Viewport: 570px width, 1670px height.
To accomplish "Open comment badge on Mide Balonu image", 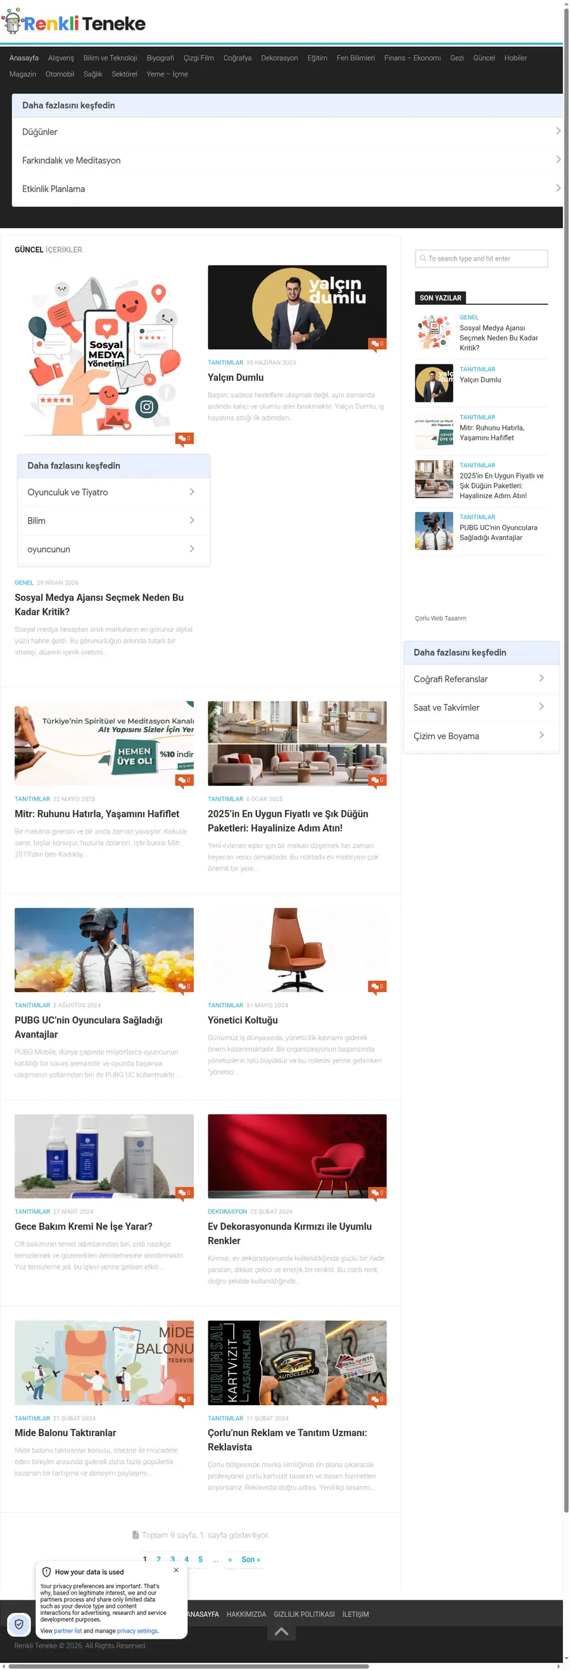I will pos(184,1399).
